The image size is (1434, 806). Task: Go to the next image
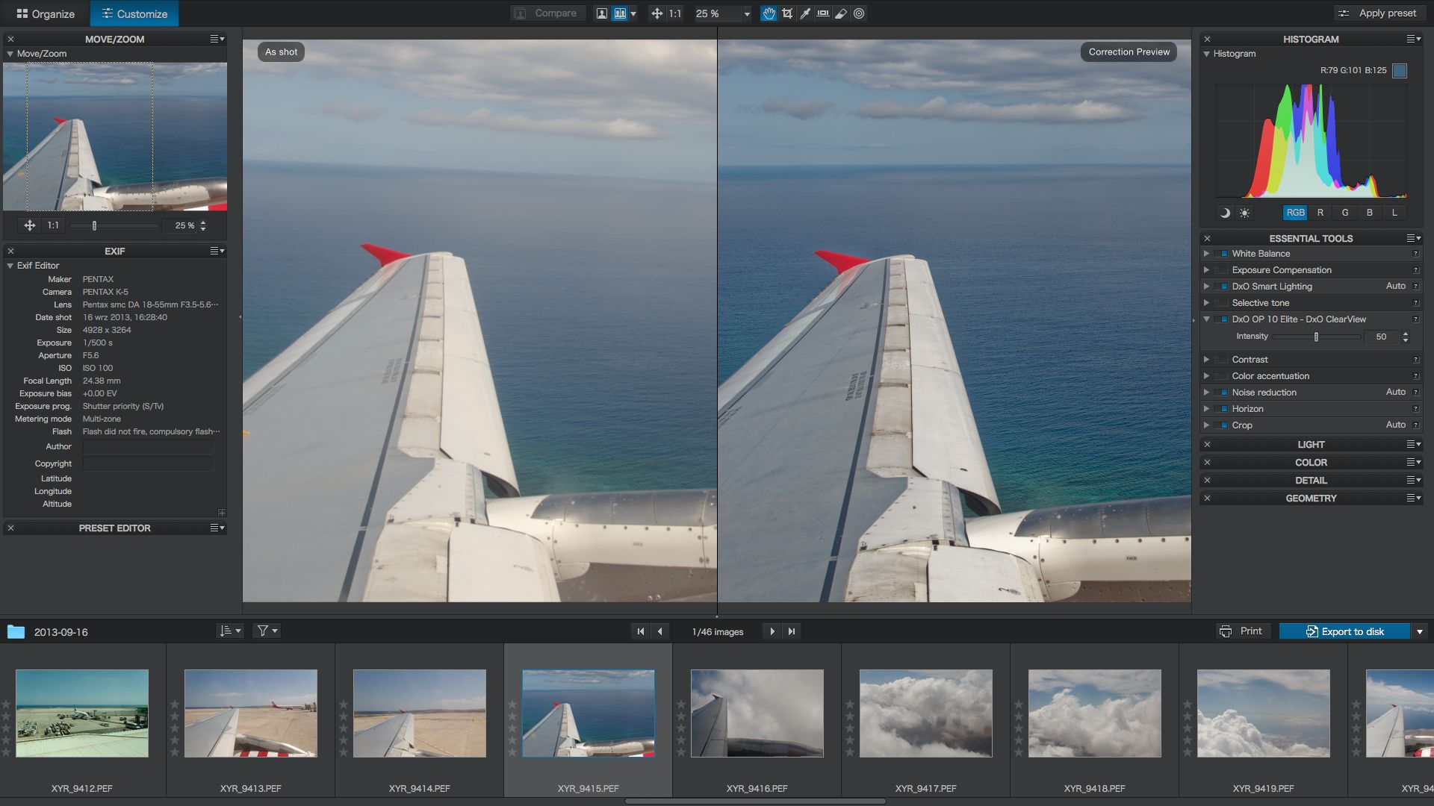772,631
